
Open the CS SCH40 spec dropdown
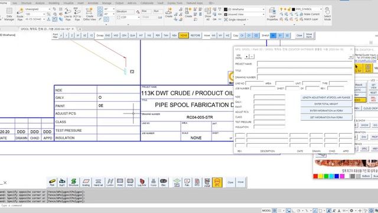point(35,19)
